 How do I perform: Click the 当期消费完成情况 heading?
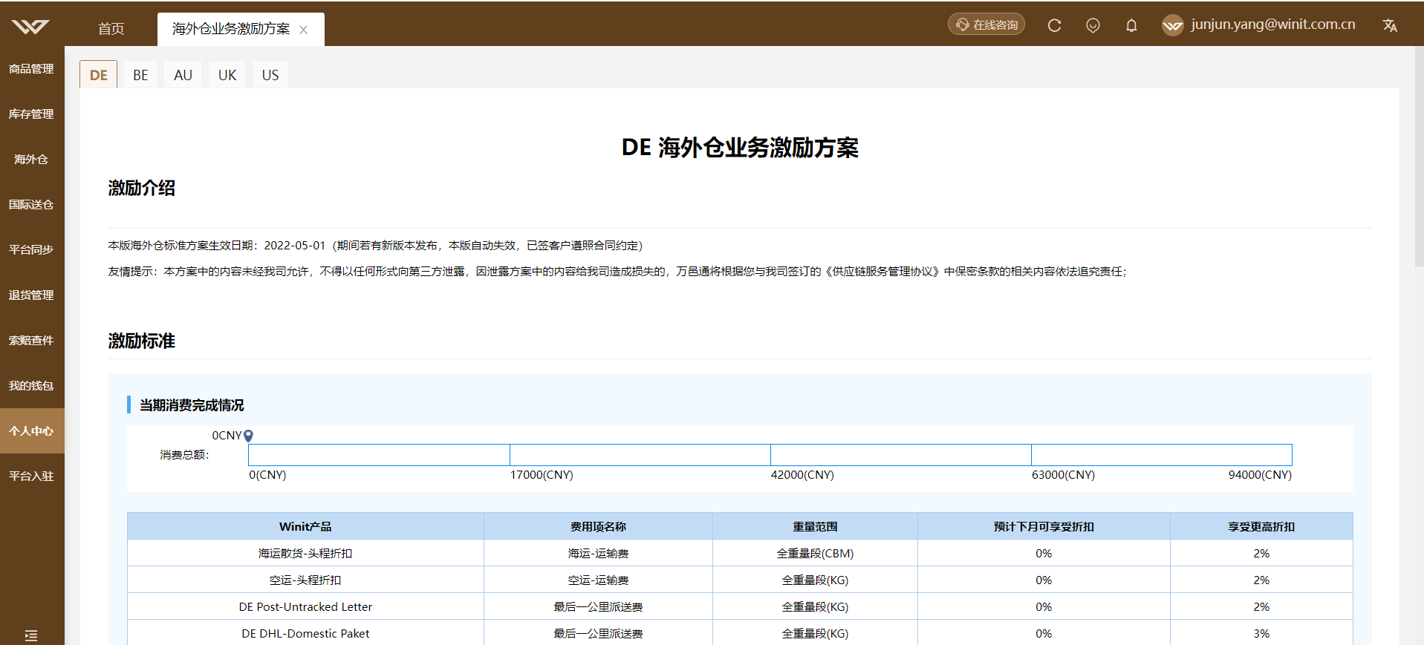[192, 405]
